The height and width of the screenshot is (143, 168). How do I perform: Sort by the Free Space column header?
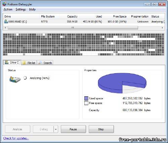tap(115, 16)
